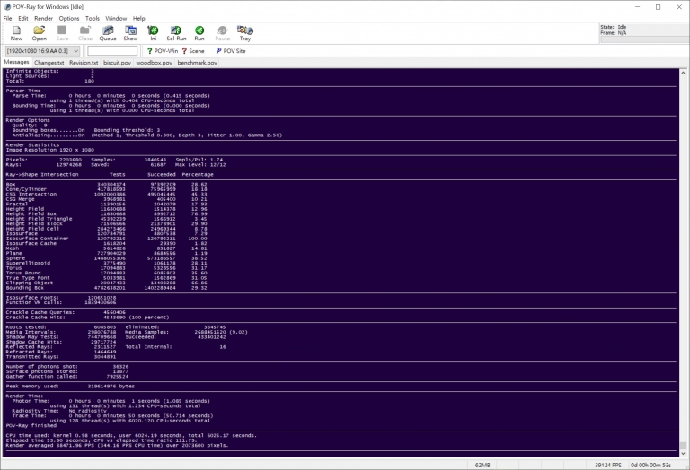Open the File menu

click(7, 19)
